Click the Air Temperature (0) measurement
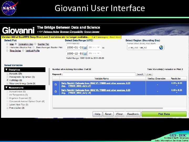Viewport: 189px width, 142px height. tap(18, 95)
